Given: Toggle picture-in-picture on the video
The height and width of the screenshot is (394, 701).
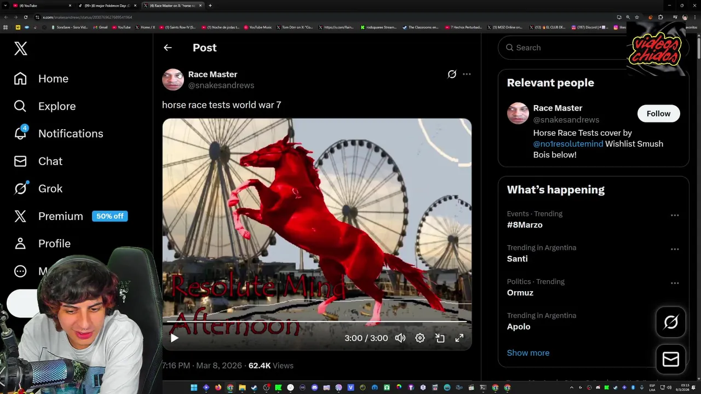Looking at the screenshot, I should pos(440,338).
